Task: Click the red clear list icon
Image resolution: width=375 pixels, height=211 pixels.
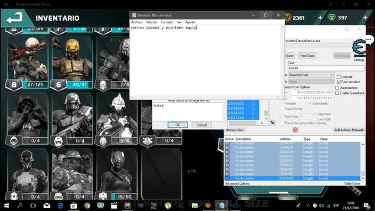Action: pos(295,130)
